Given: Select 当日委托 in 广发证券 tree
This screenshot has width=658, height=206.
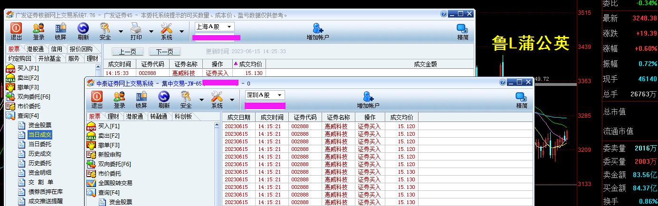Looking at the screenshot, I should (39, 144).
